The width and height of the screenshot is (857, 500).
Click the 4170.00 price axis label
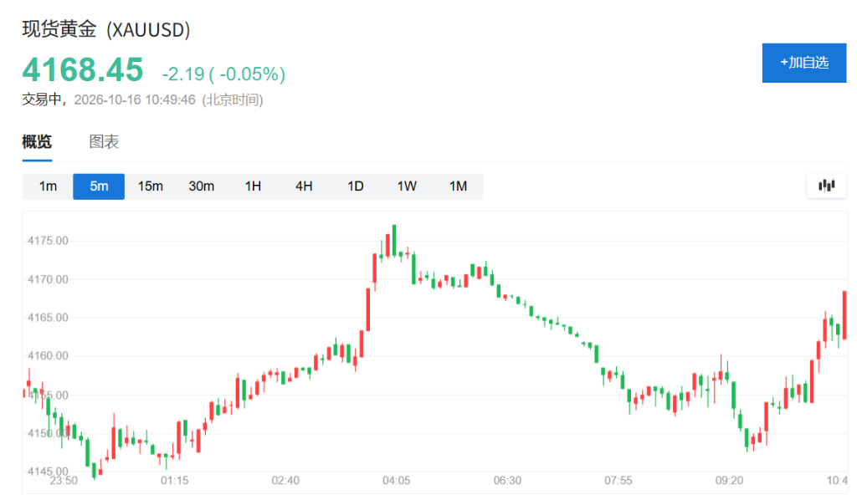(x=48, y=279)
